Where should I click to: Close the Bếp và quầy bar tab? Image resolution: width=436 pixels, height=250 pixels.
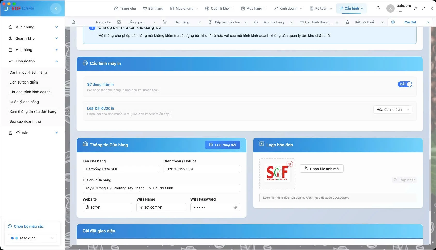[246, 22]
